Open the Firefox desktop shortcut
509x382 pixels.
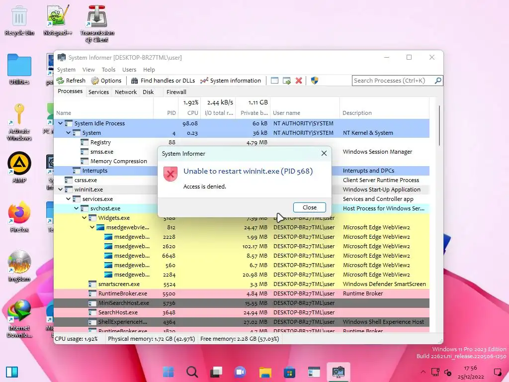(19, 217)
